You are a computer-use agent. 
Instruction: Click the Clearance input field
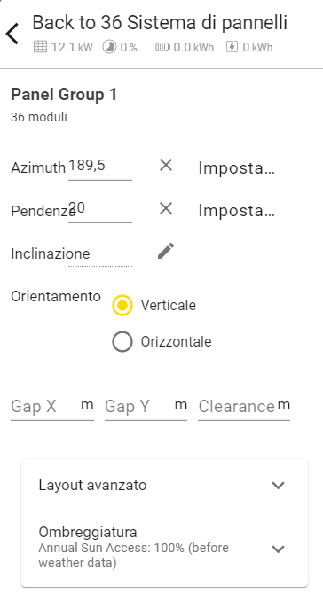[x=244, y=407]
